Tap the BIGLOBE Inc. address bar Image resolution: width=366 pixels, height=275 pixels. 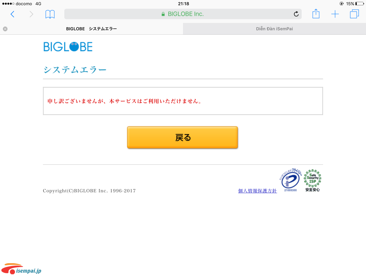click(x=183, y=14)
